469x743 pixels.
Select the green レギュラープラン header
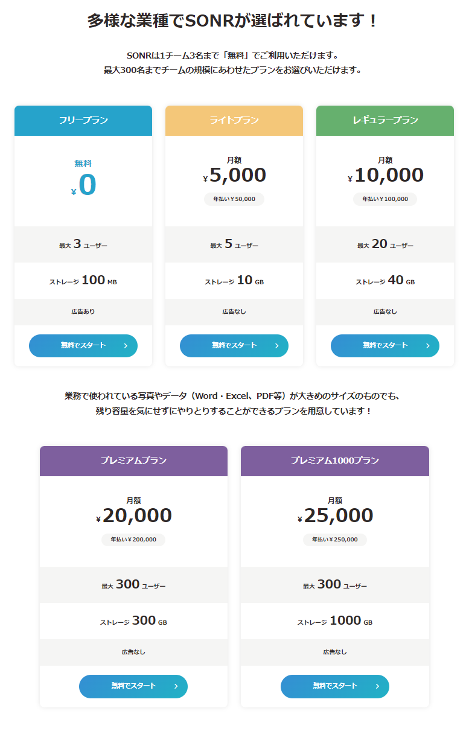coord(385,120)
